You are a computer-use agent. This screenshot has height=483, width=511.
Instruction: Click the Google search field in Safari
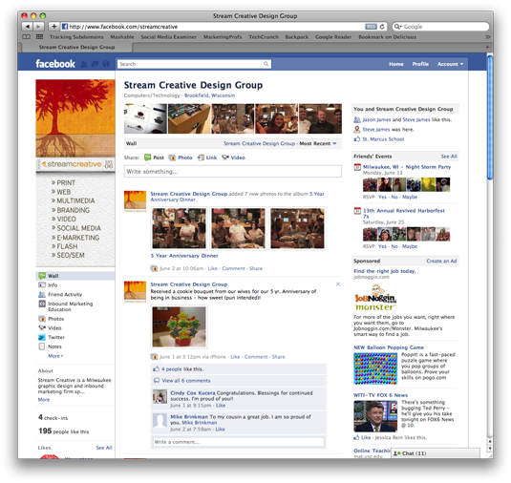(x=440, y=27)
